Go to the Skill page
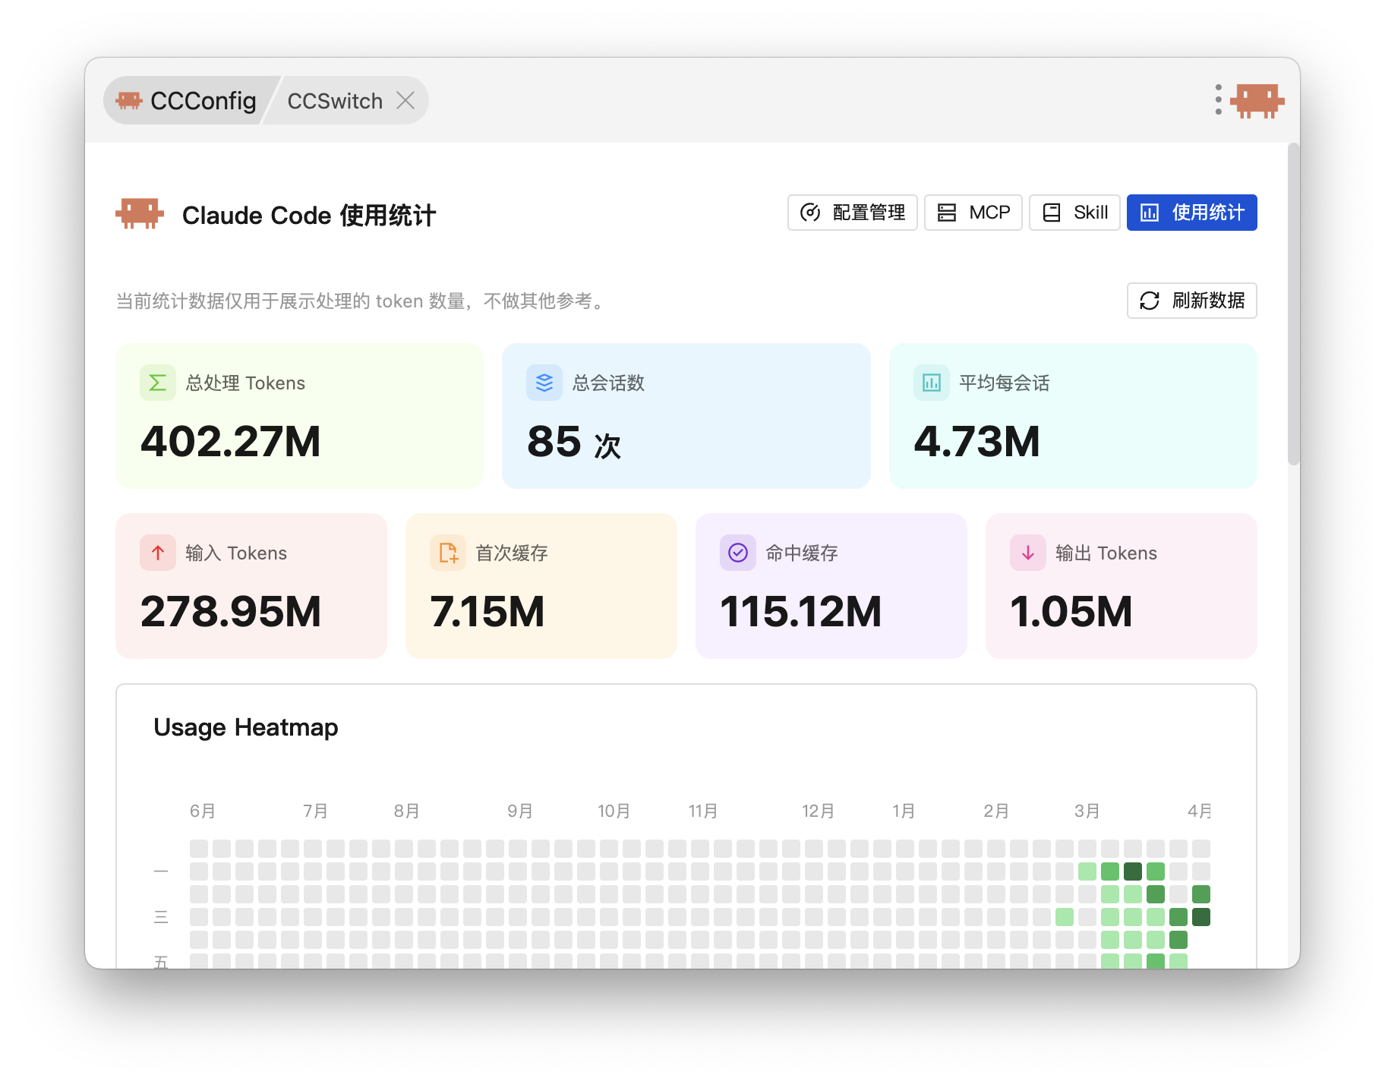This screenshot has height=1081, width=1385. click(1074, 213)
